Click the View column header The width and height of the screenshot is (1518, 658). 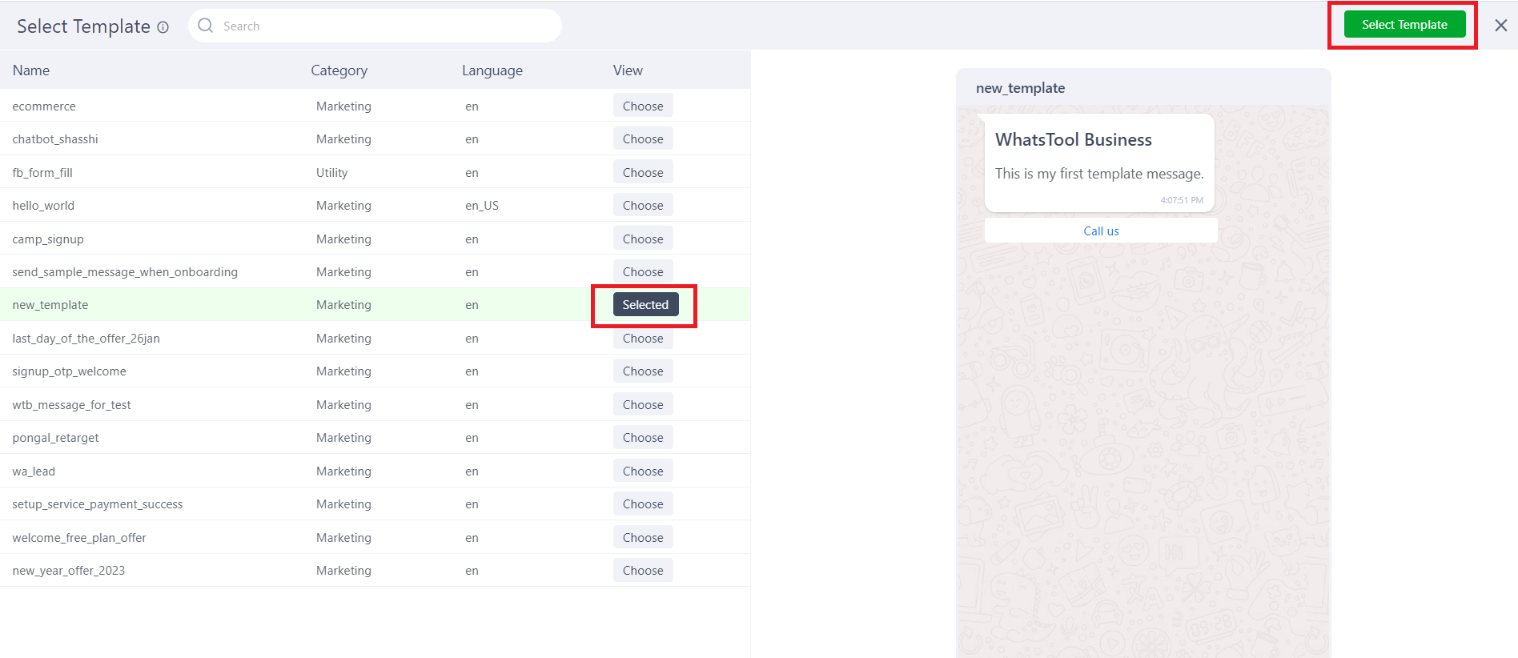click(x=628, y=70)
